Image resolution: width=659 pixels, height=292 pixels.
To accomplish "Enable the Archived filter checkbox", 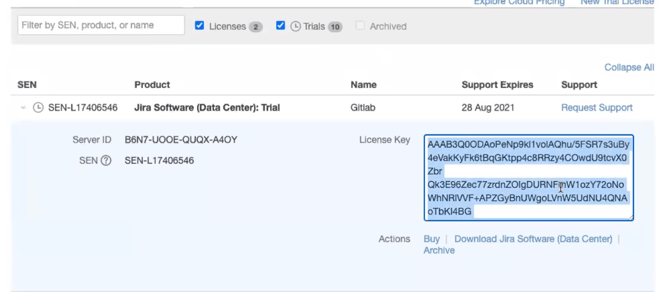I will click(x=360, y=26).
